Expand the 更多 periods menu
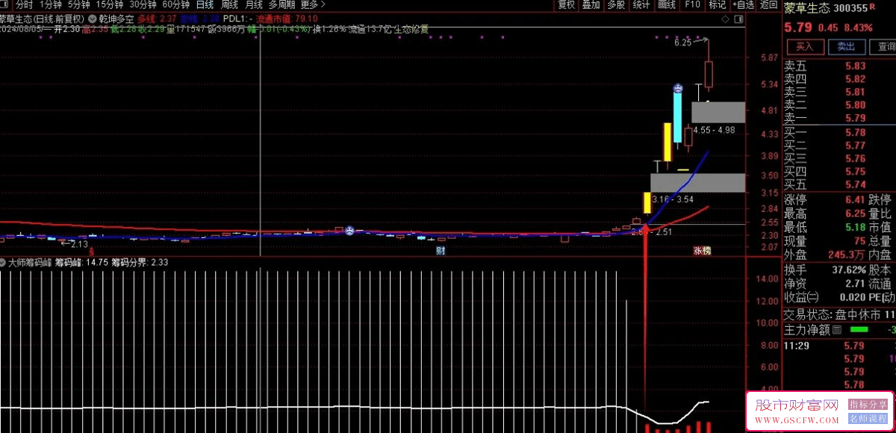The height and width of the screenshot is (433, 896). (x=313, y=4)
